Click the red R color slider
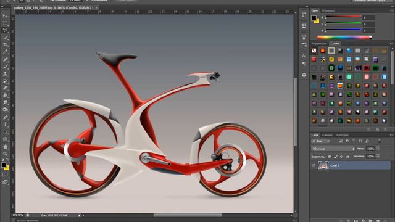Viewport: 395px width, 222px height. point(343,17)
